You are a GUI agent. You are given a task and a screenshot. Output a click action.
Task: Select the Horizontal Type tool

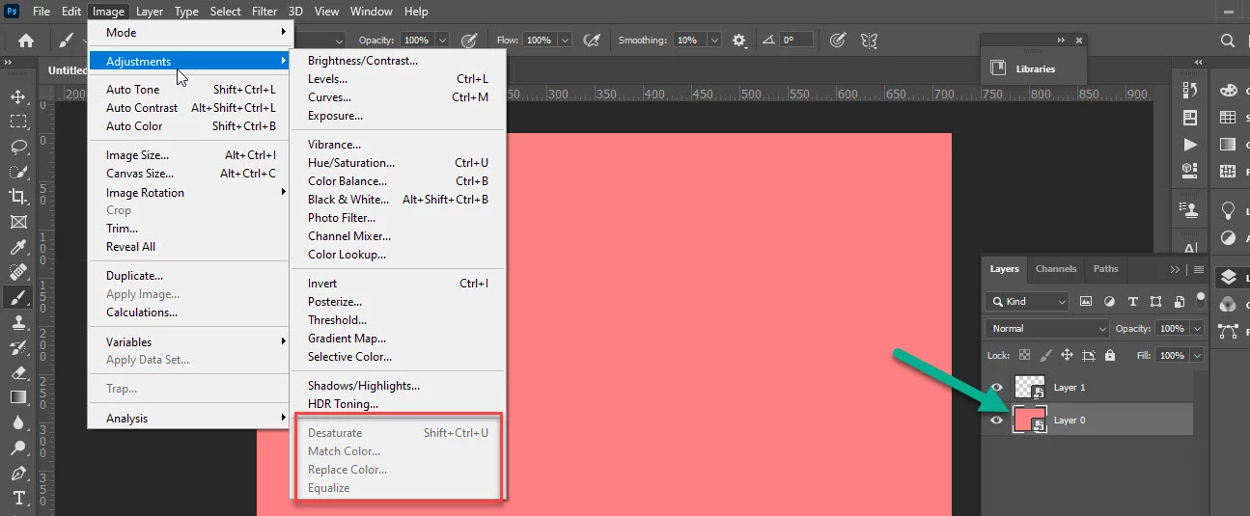point(18,498)
